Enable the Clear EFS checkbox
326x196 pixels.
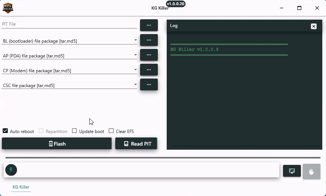click(111, 131)
